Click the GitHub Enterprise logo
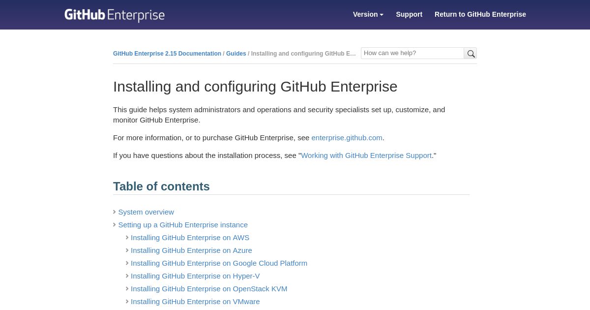 pyautogui.click(x=115, y=15)
